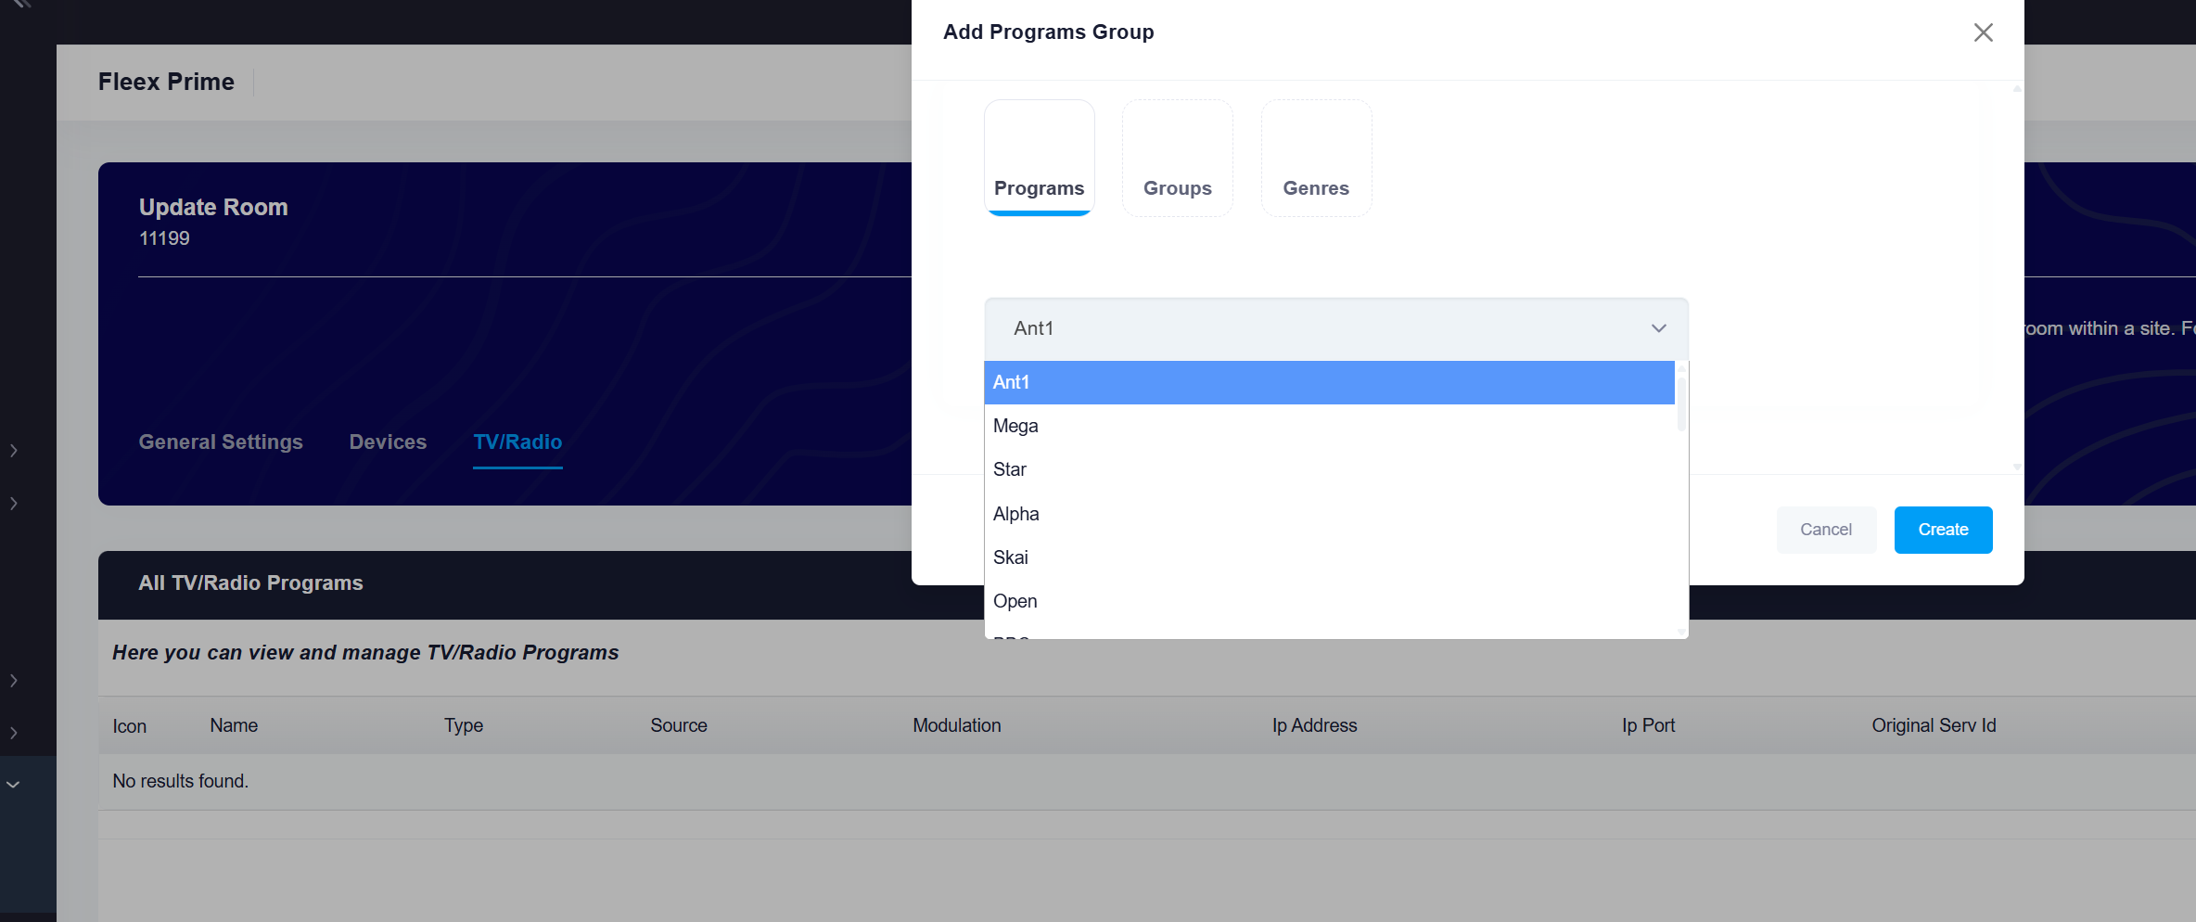Expand the topmost right-chevron sidebar item
Viewport: 2196px width, 922px height.
14,451
